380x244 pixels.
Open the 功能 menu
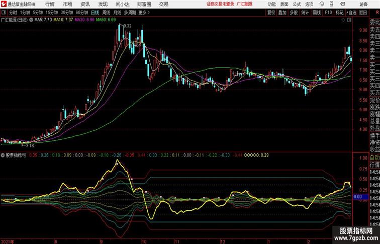(271, 4)
